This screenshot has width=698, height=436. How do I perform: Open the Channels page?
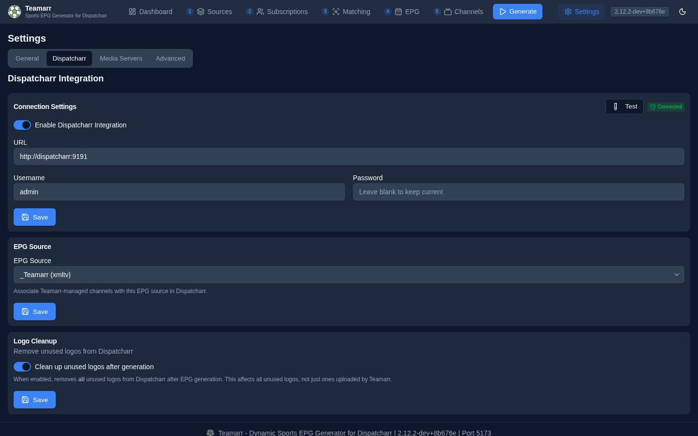pos(459,12)
